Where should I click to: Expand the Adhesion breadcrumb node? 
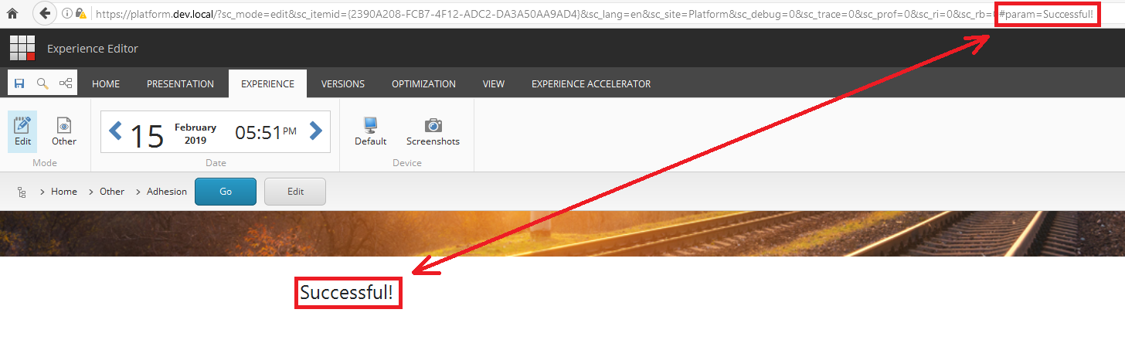click(x=166, y=192)
